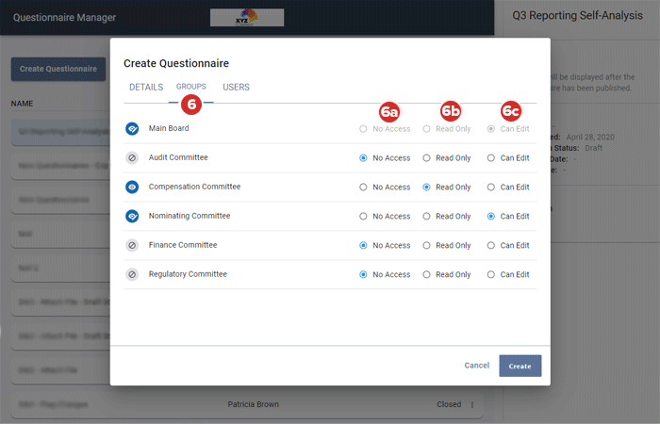The image size is (660, 424).
Task: Select No Access for Compensation Committee
Action: pos(364,188)
